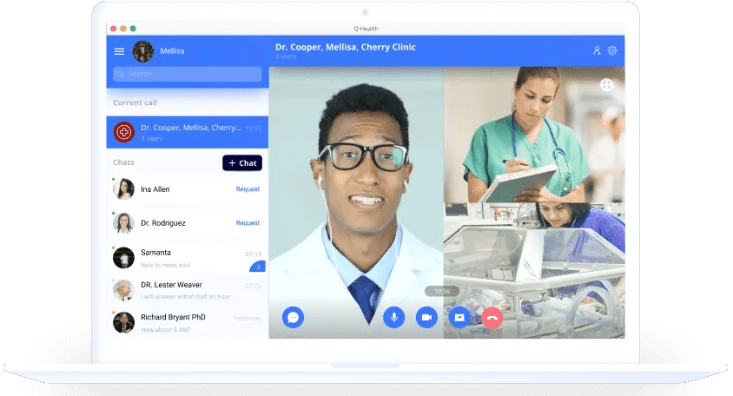Open the settings gear icon
Viewport: 733px width, 396px height.
click(612, 50)
